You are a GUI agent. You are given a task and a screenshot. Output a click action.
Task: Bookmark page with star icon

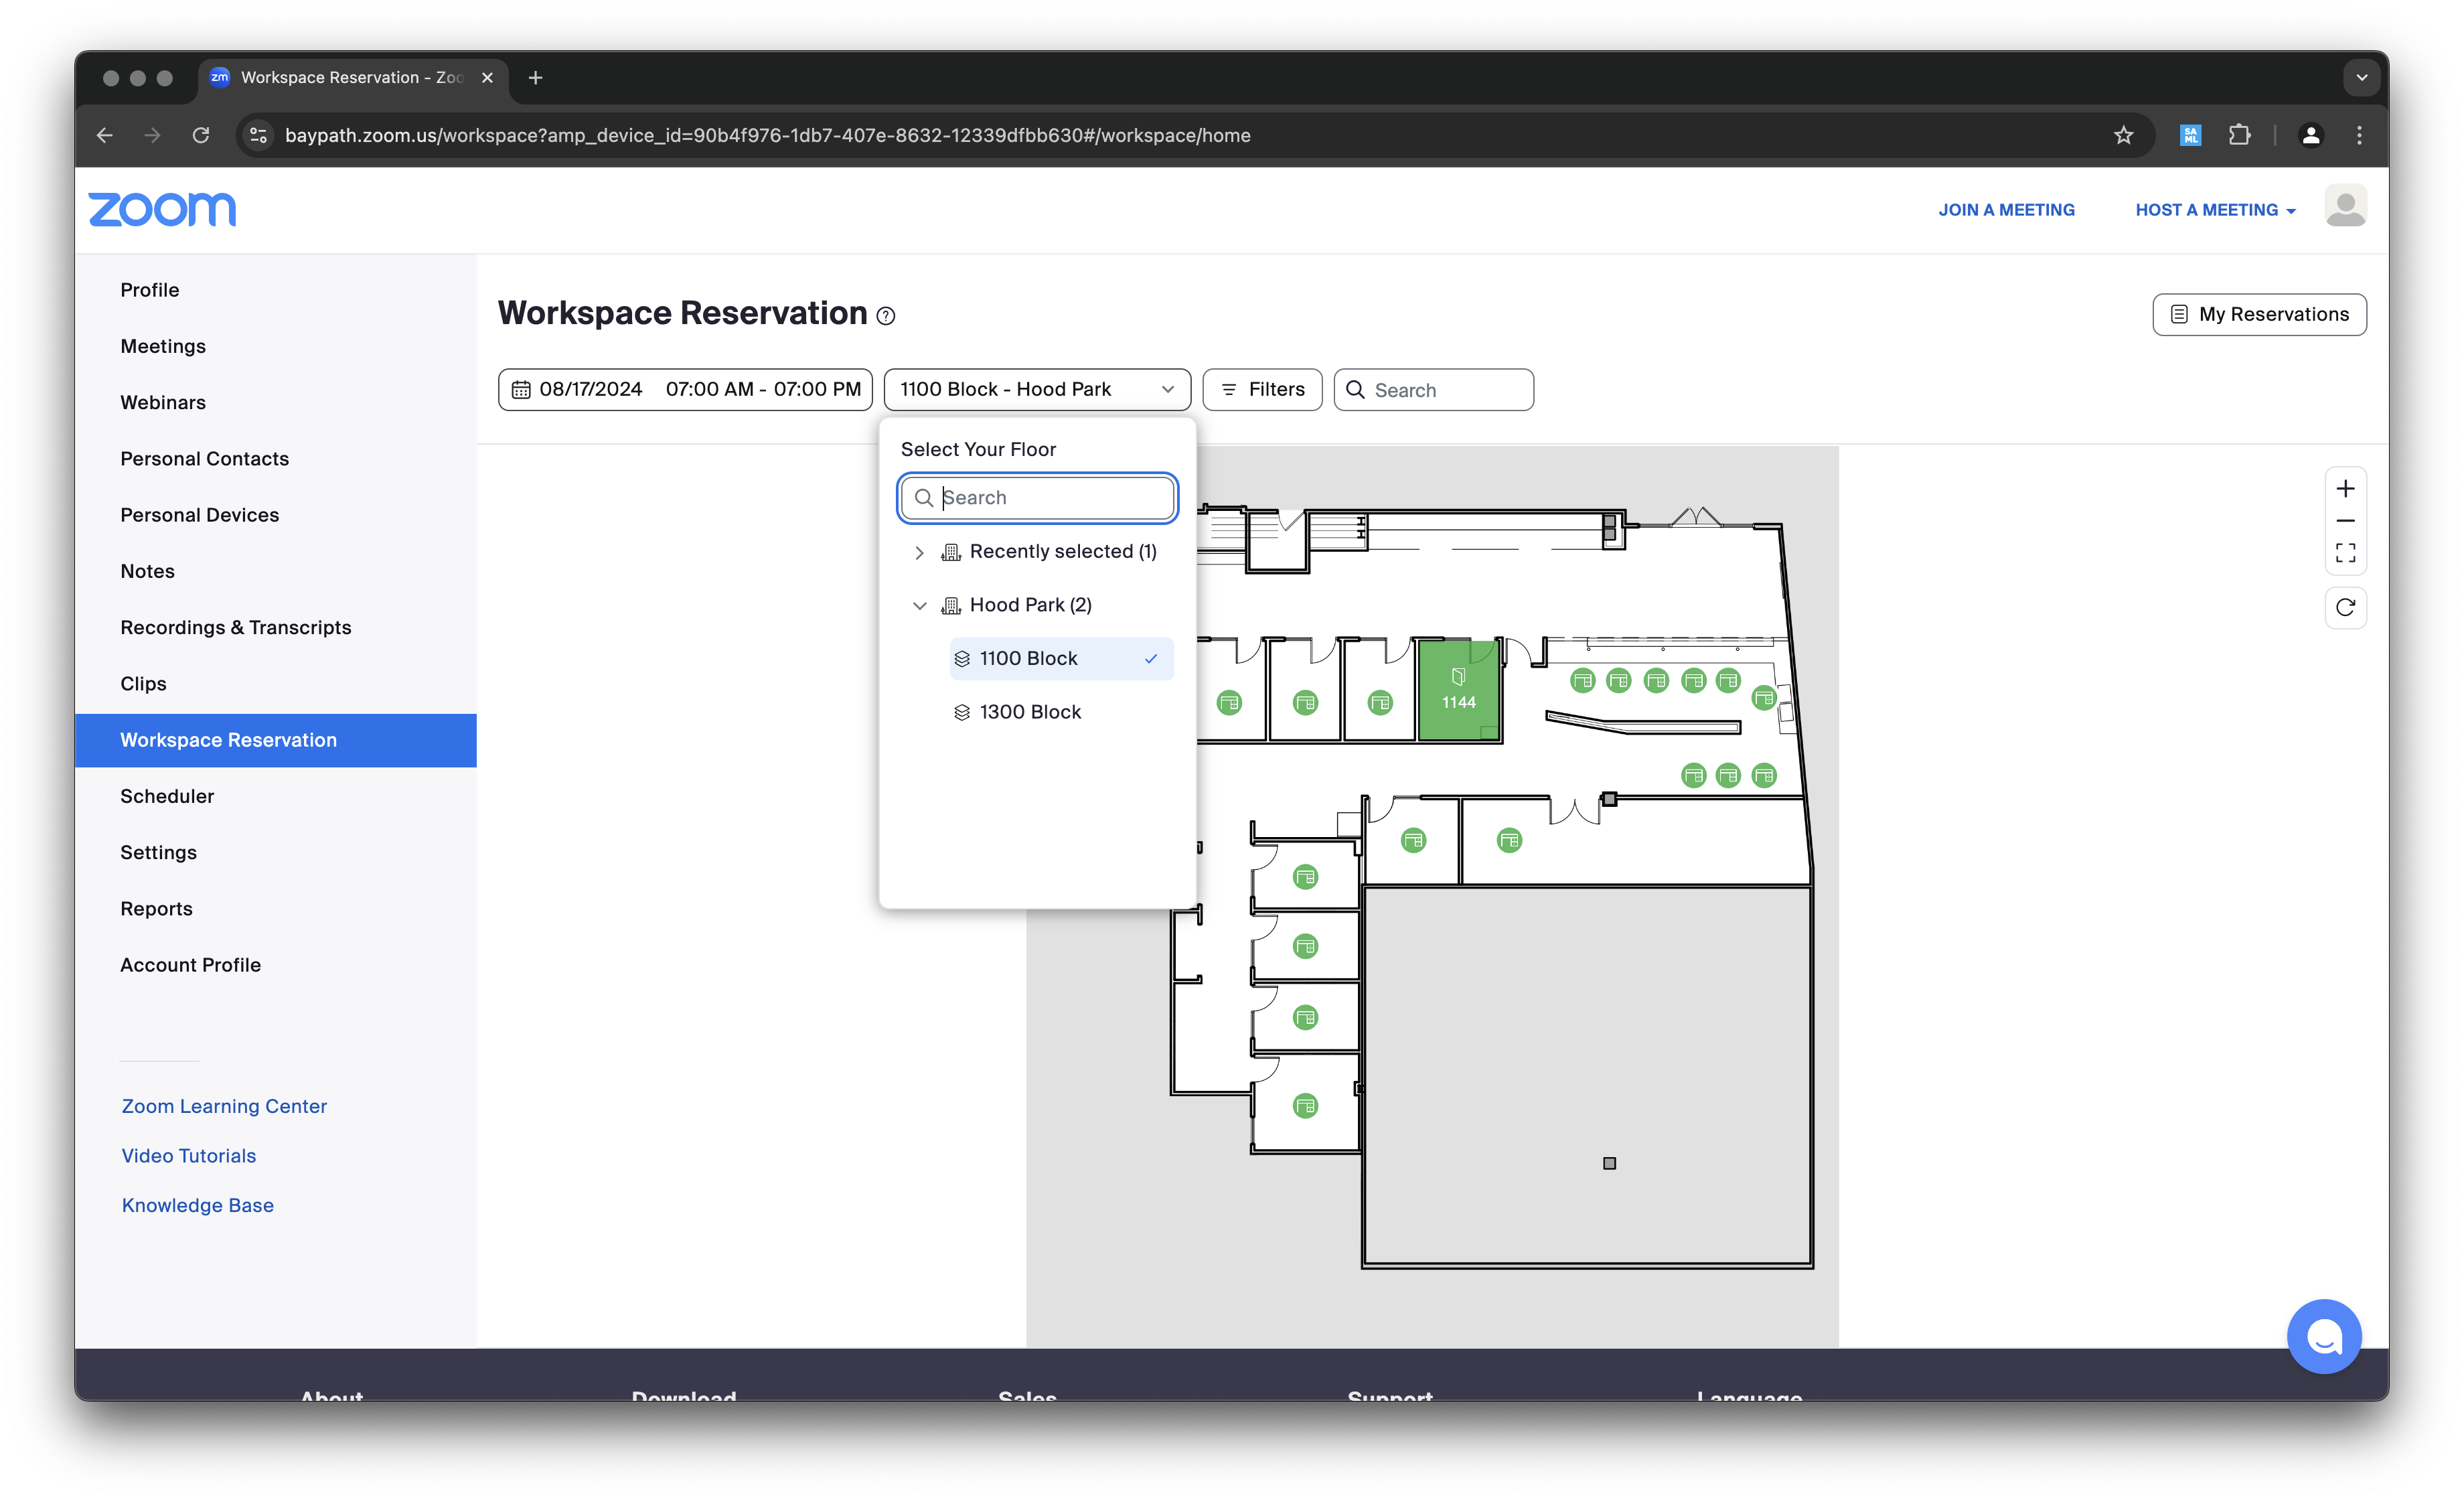pyautogui.click(x=2123, y=135)
